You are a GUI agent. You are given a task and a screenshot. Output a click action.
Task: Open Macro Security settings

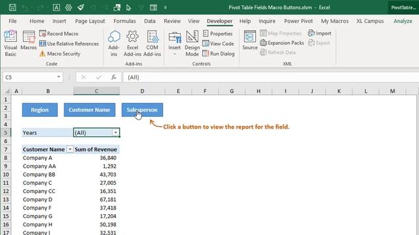click(60, 54)
